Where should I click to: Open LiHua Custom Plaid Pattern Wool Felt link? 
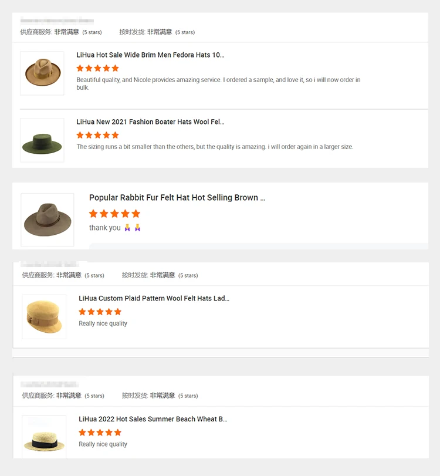coord(154,298)
